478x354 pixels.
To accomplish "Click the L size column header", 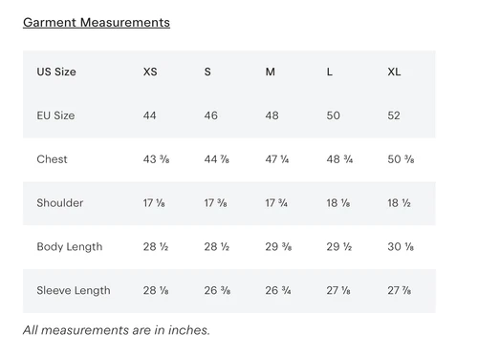I will 330,72.
